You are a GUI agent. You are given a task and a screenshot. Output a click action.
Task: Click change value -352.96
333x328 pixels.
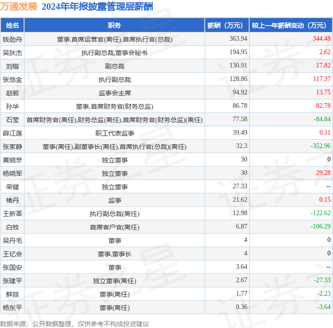[x=320, y=146]
